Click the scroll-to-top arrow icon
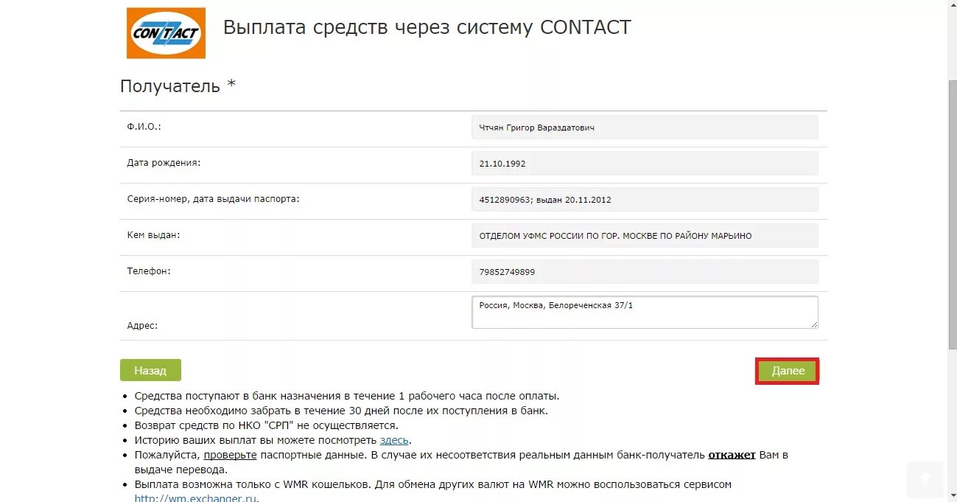The width and height of the screenshot is (957, 502). coord(925,479)
